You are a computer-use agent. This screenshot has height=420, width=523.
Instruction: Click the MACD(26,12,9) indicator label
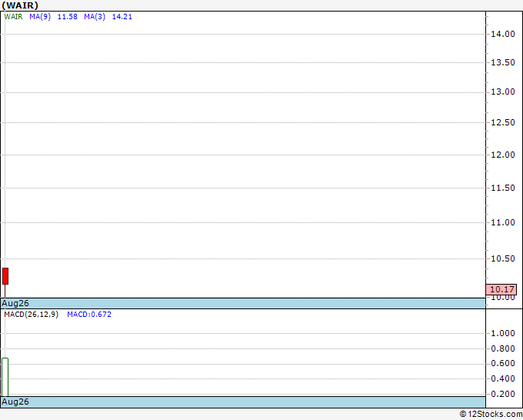click(x=32, y=315)
